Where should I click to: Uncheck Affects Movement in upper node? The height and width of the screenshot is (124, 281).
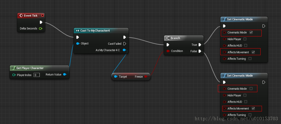click(253, 52)
